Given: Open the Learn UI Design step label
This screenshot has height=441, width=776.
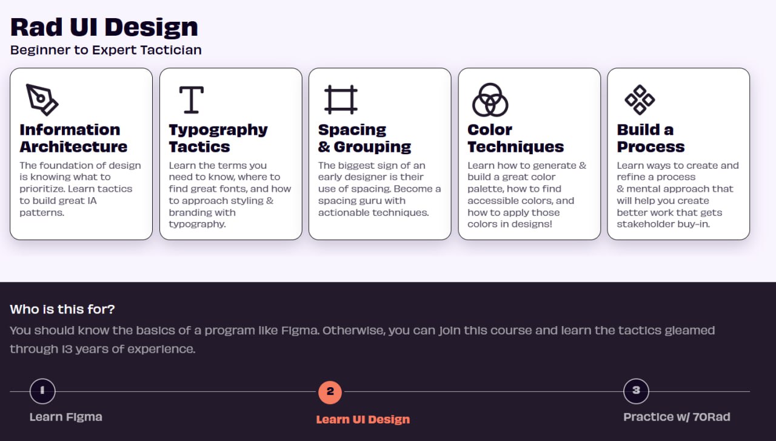Looking at the screenshot, I should tap(363, 419).
